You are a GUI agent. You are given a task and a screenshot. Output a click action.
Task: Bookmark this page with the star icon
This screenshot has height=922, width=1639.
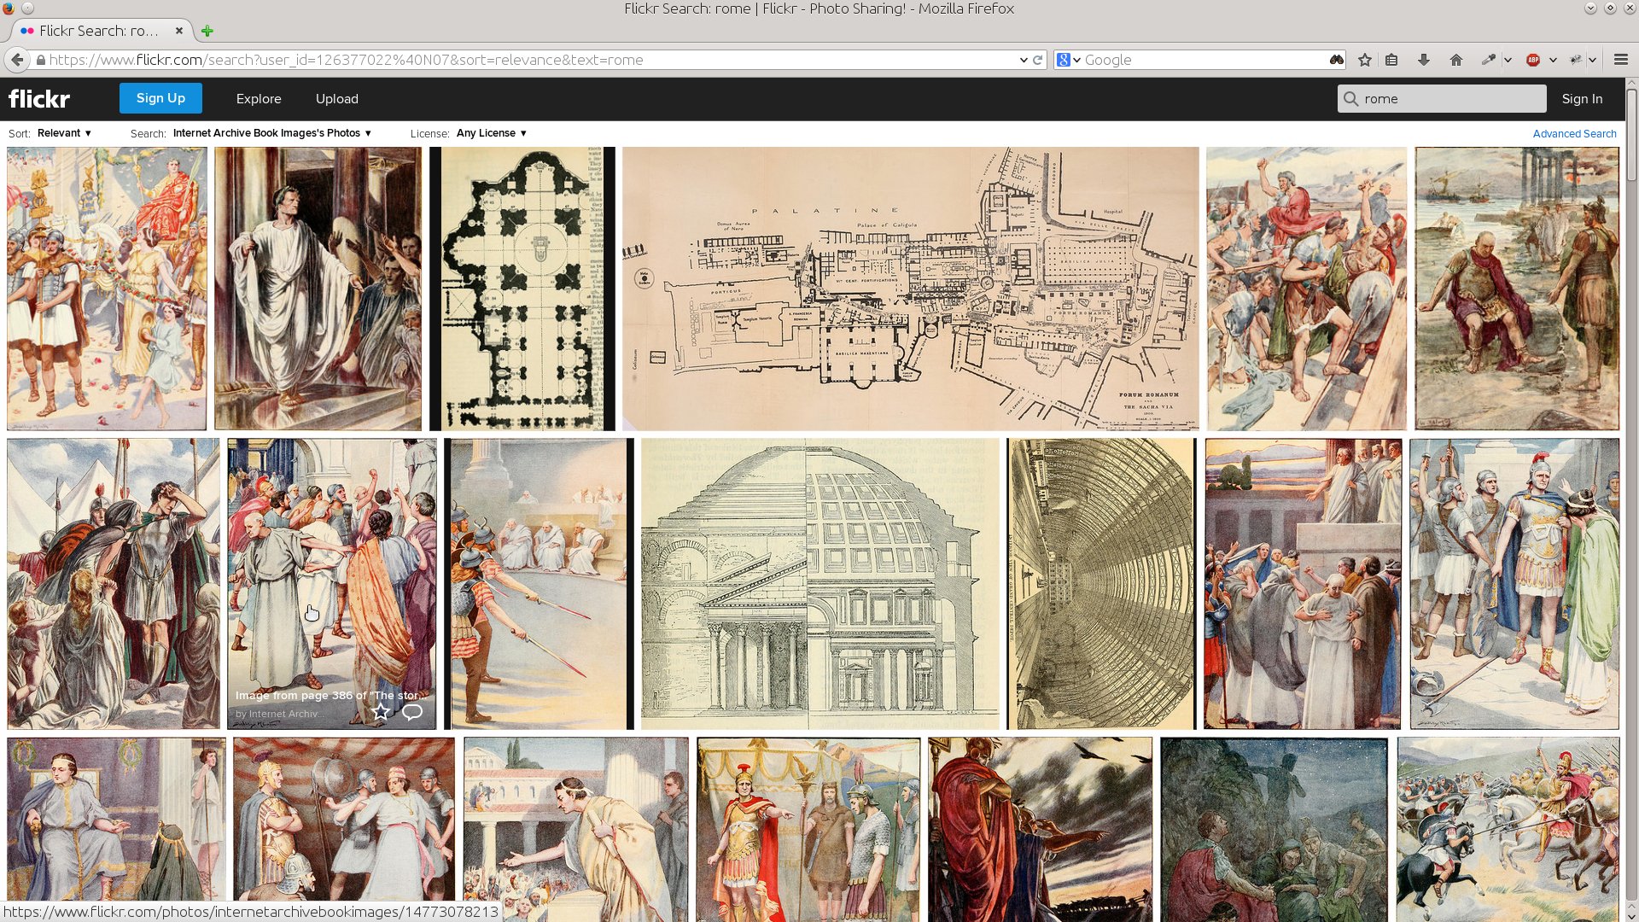1365,60
